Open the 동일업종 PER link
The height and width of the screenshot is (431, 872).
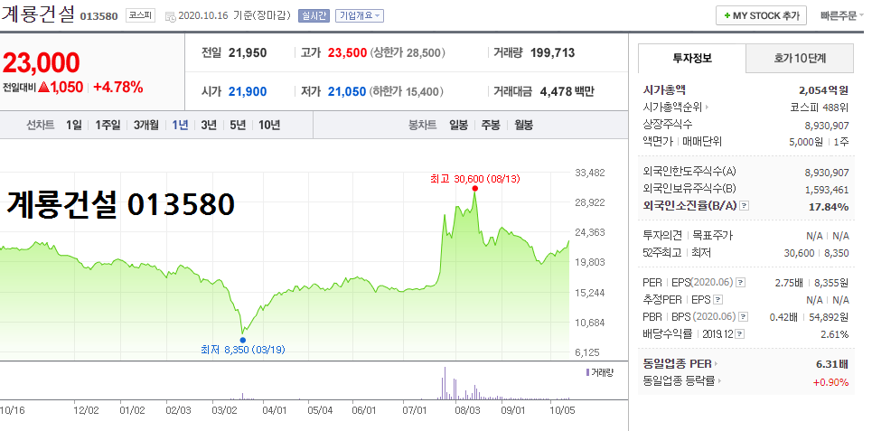pyautogui.click(x=680, y=364)
